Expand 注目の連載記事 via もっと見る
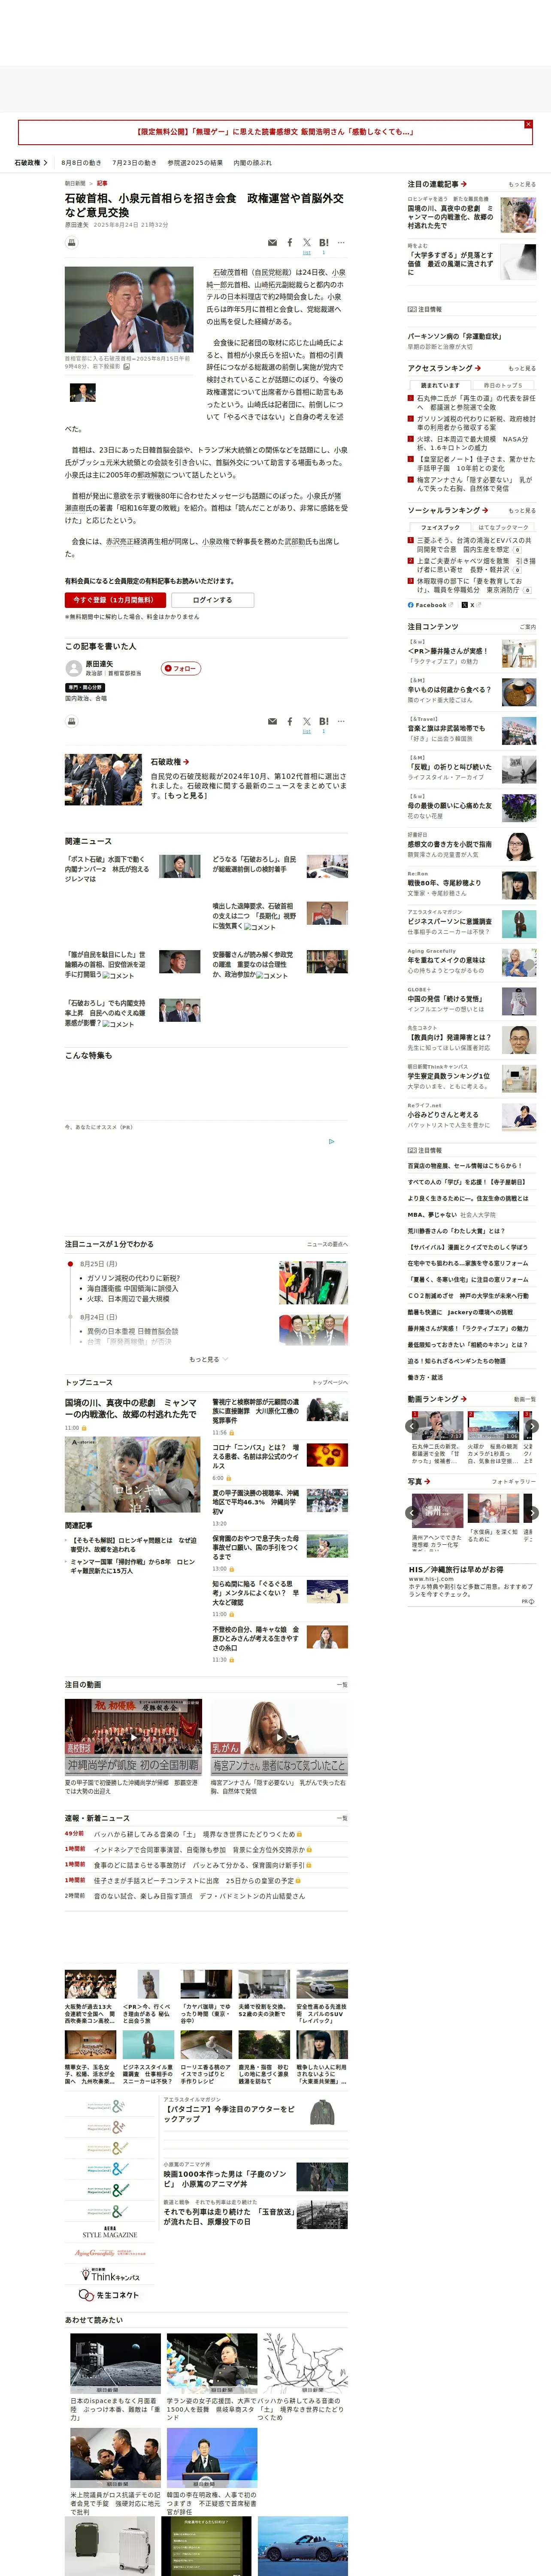551x2576 pixels. (522, 185)
